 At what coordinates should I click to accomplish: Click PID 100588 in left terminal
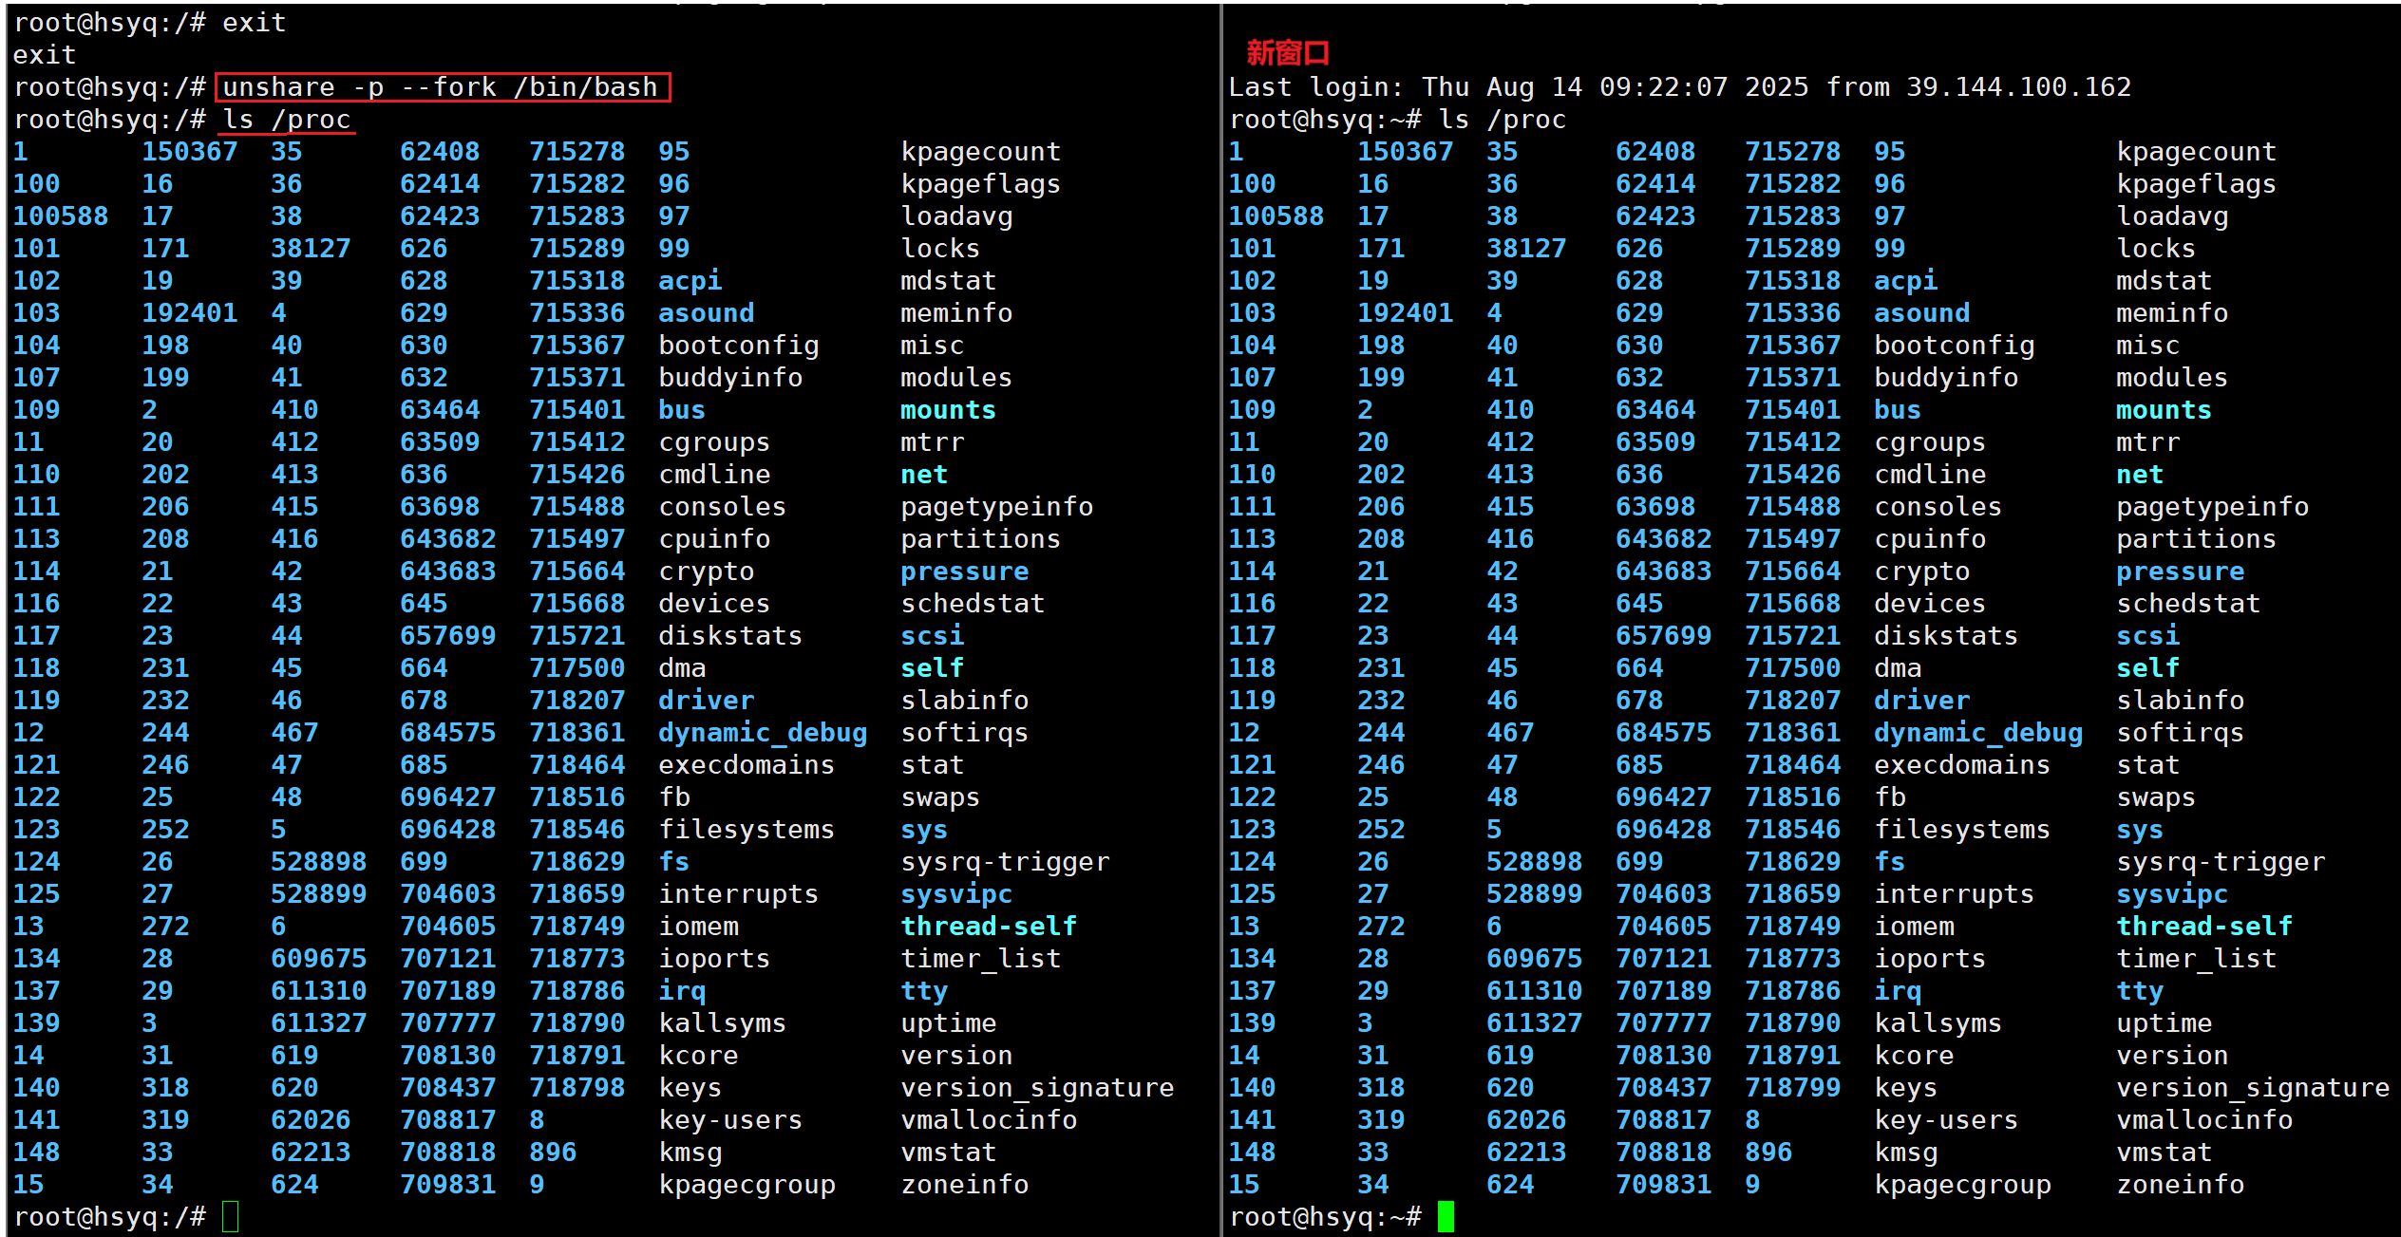pyautogui.click(x=60, y=216)
